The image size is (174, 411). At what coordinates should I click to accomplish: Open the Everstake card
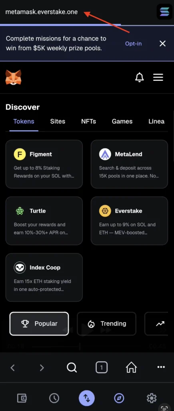[129, 221]
